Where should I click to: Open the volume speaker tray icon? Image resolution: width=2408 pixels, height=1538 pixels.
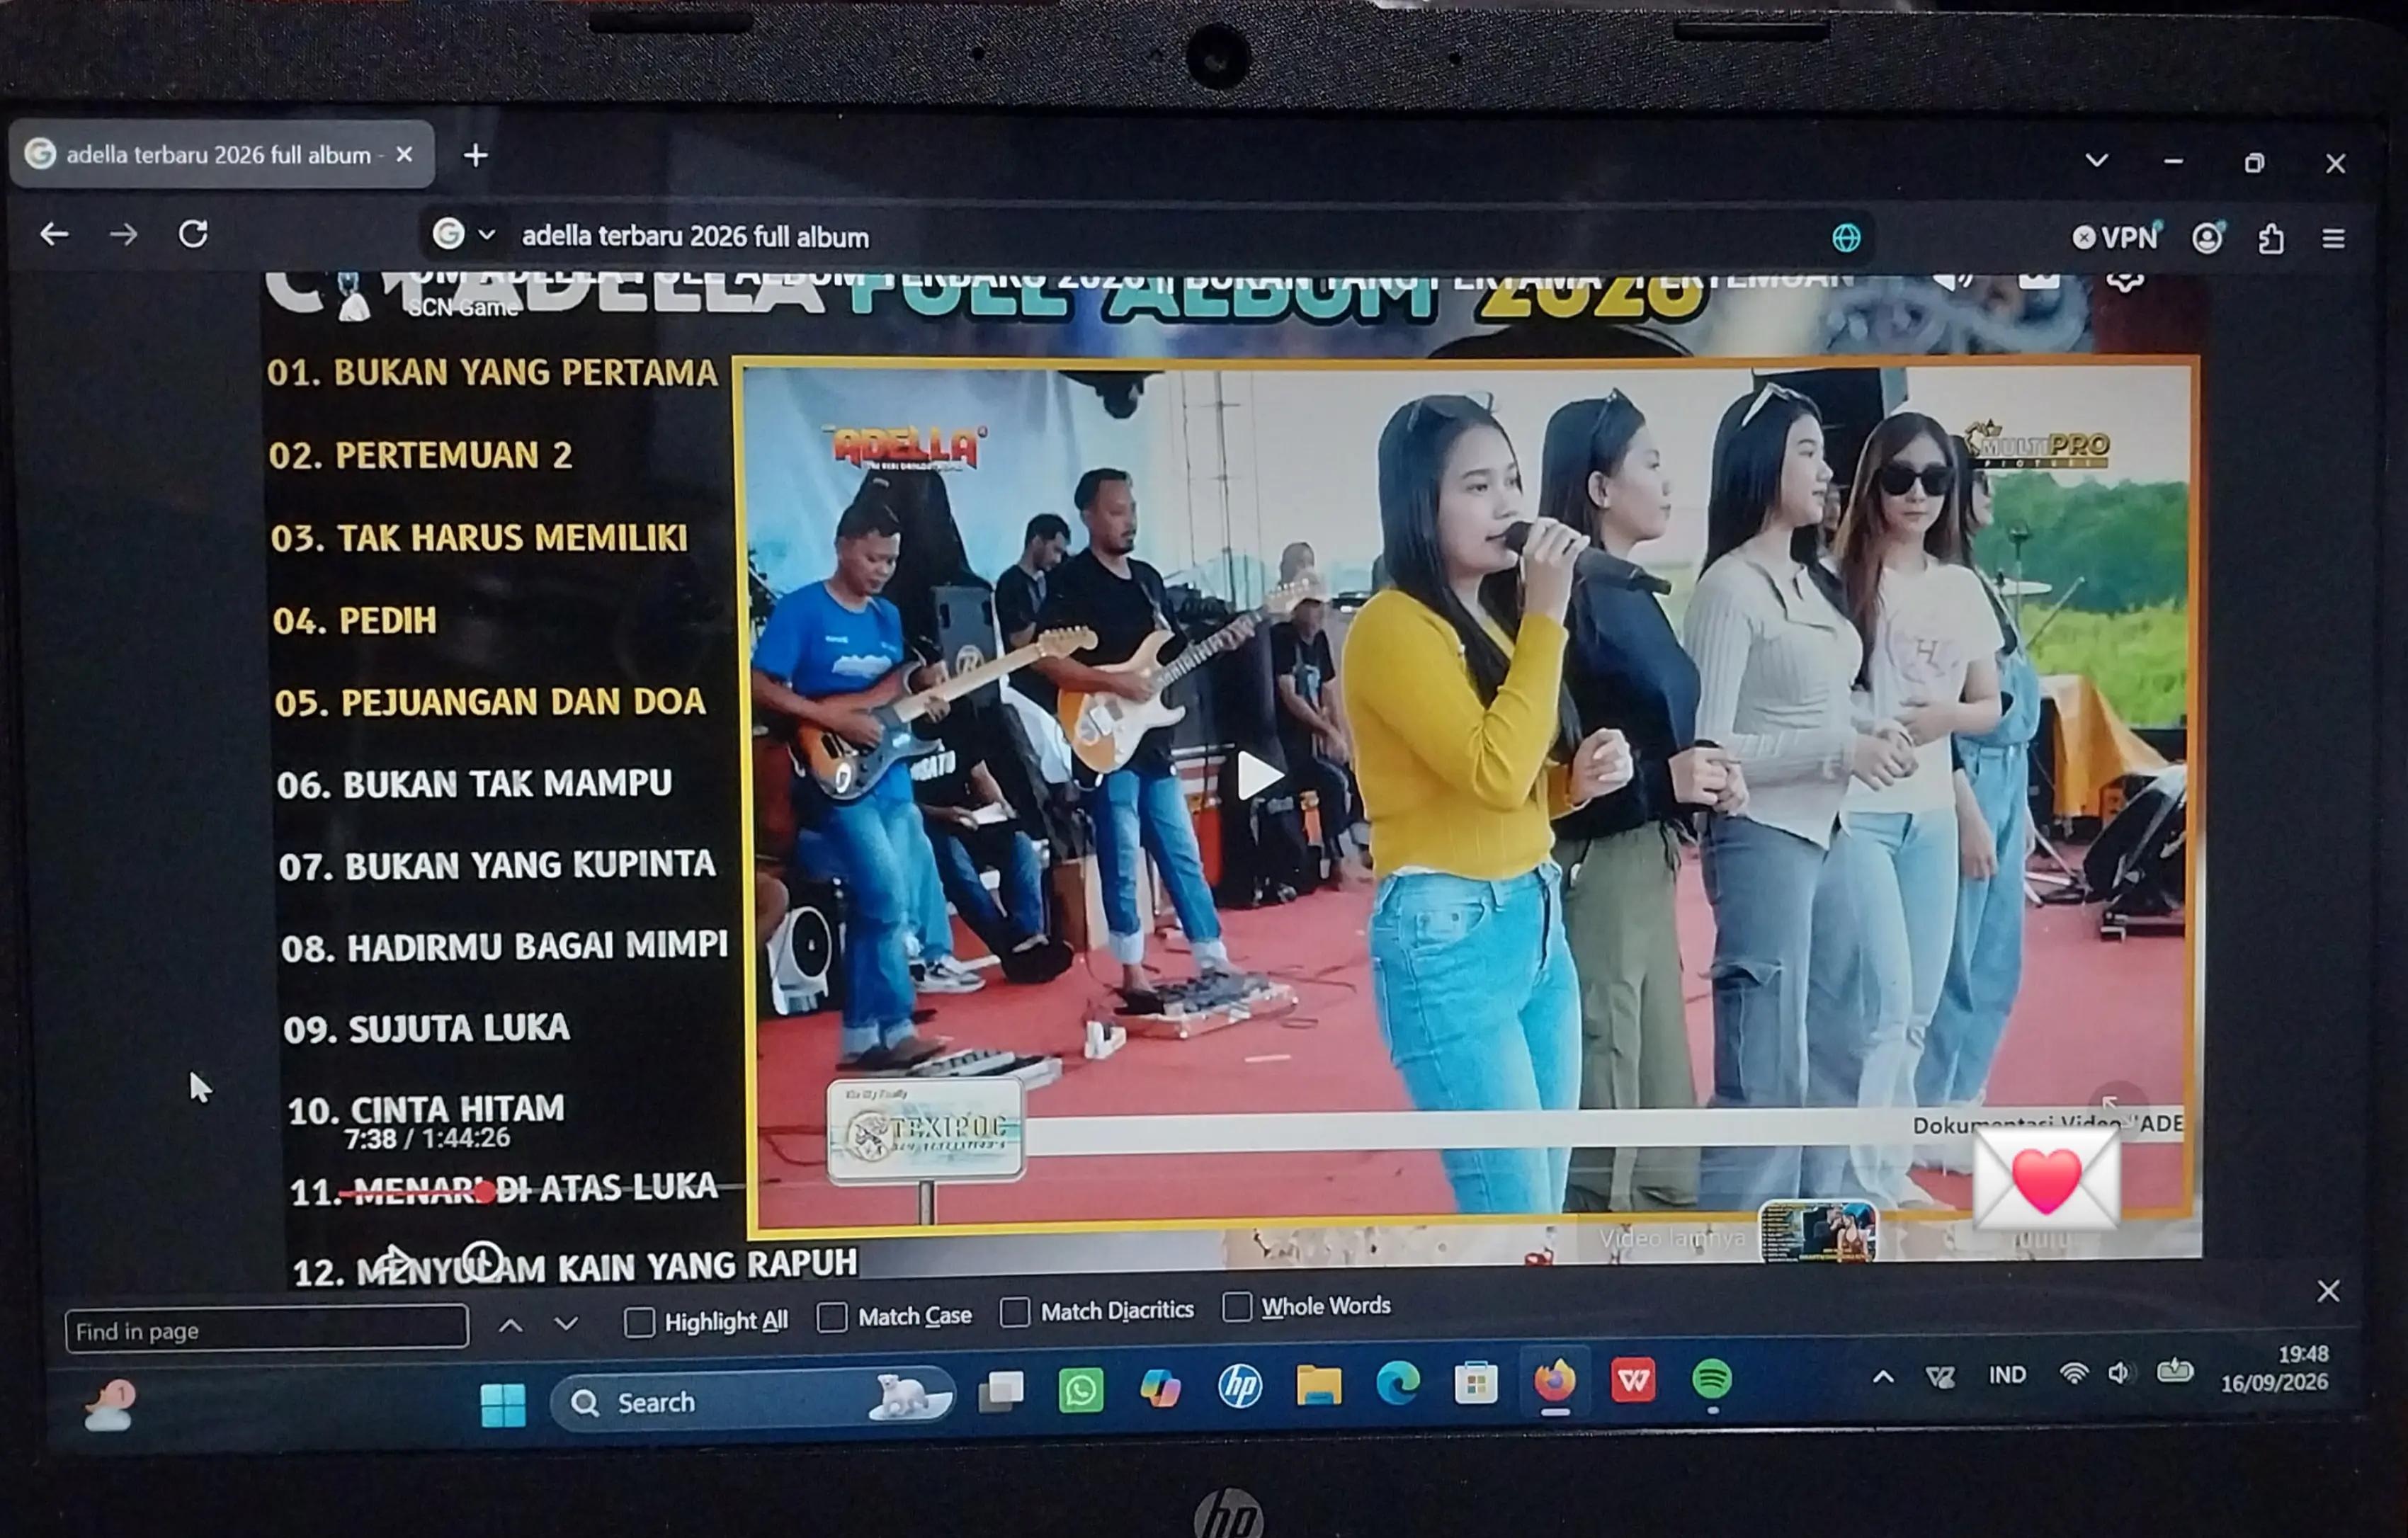tap(2119, 1372)
